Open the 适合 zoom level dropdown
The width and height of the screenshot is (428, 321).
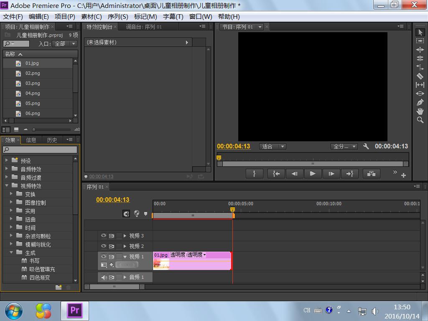(x=273, y=147)
